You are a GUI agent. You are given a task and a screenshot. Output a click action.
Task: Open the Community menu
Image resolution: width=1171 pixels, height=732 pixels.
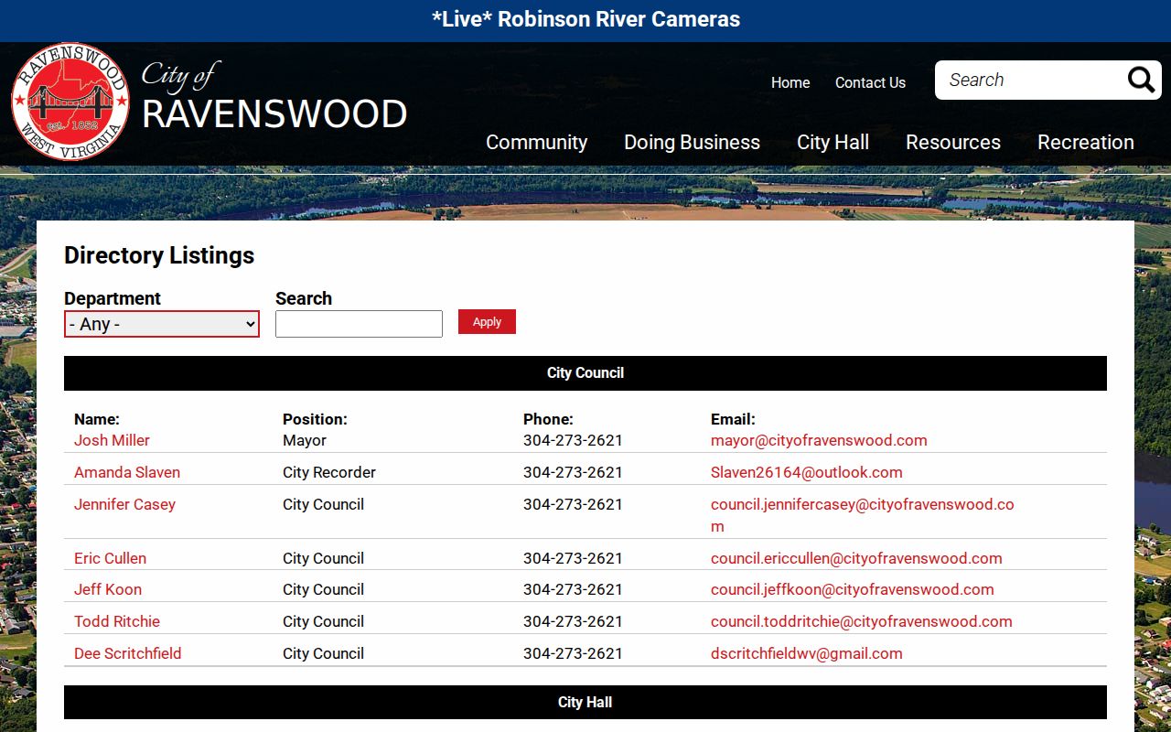pyautogui.click(x=536, y=142)
